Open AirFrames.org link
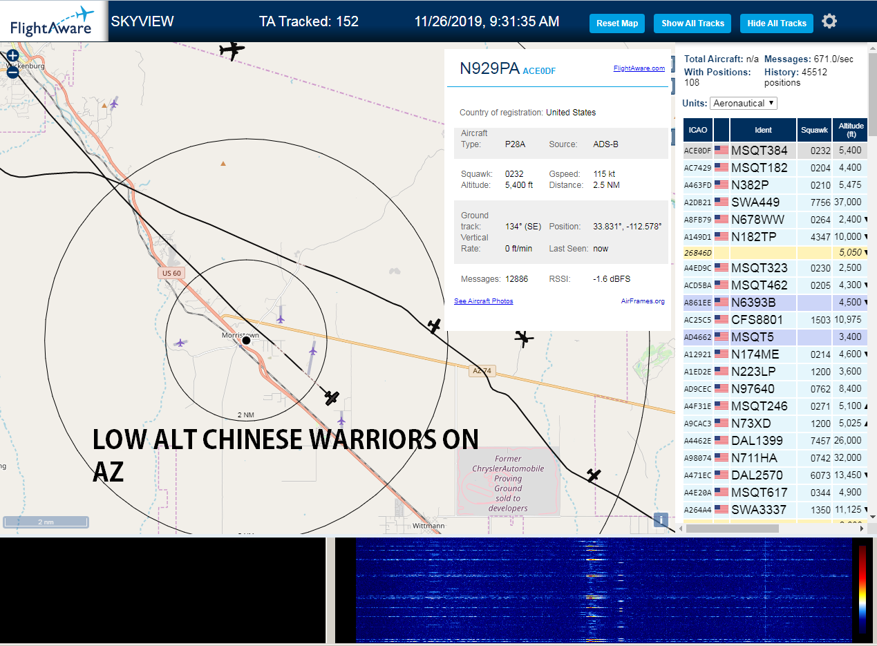Screen dimensions: 877x646 click(643, 301)
